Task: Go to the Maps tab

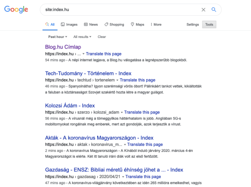Action: (x=138, y=25)
